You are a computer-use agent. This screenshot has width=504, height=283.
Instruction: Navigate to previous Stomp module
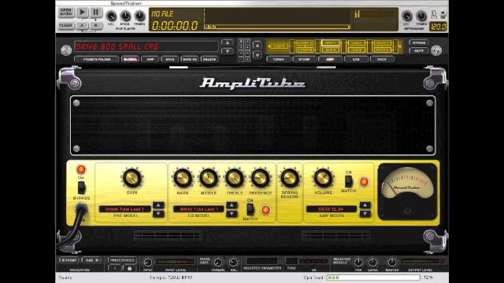click(x=69, y=260)
